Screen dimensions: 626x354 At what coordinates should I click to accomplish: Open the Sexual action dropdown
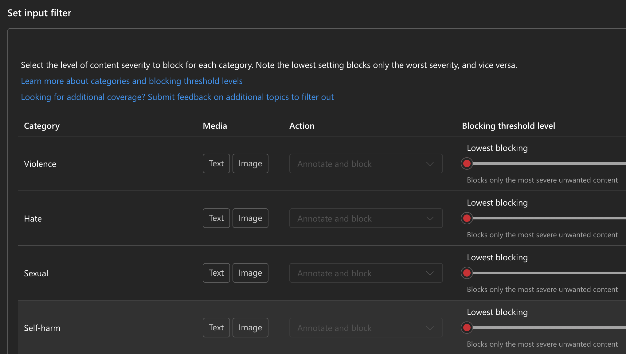[x=366, y=273]
